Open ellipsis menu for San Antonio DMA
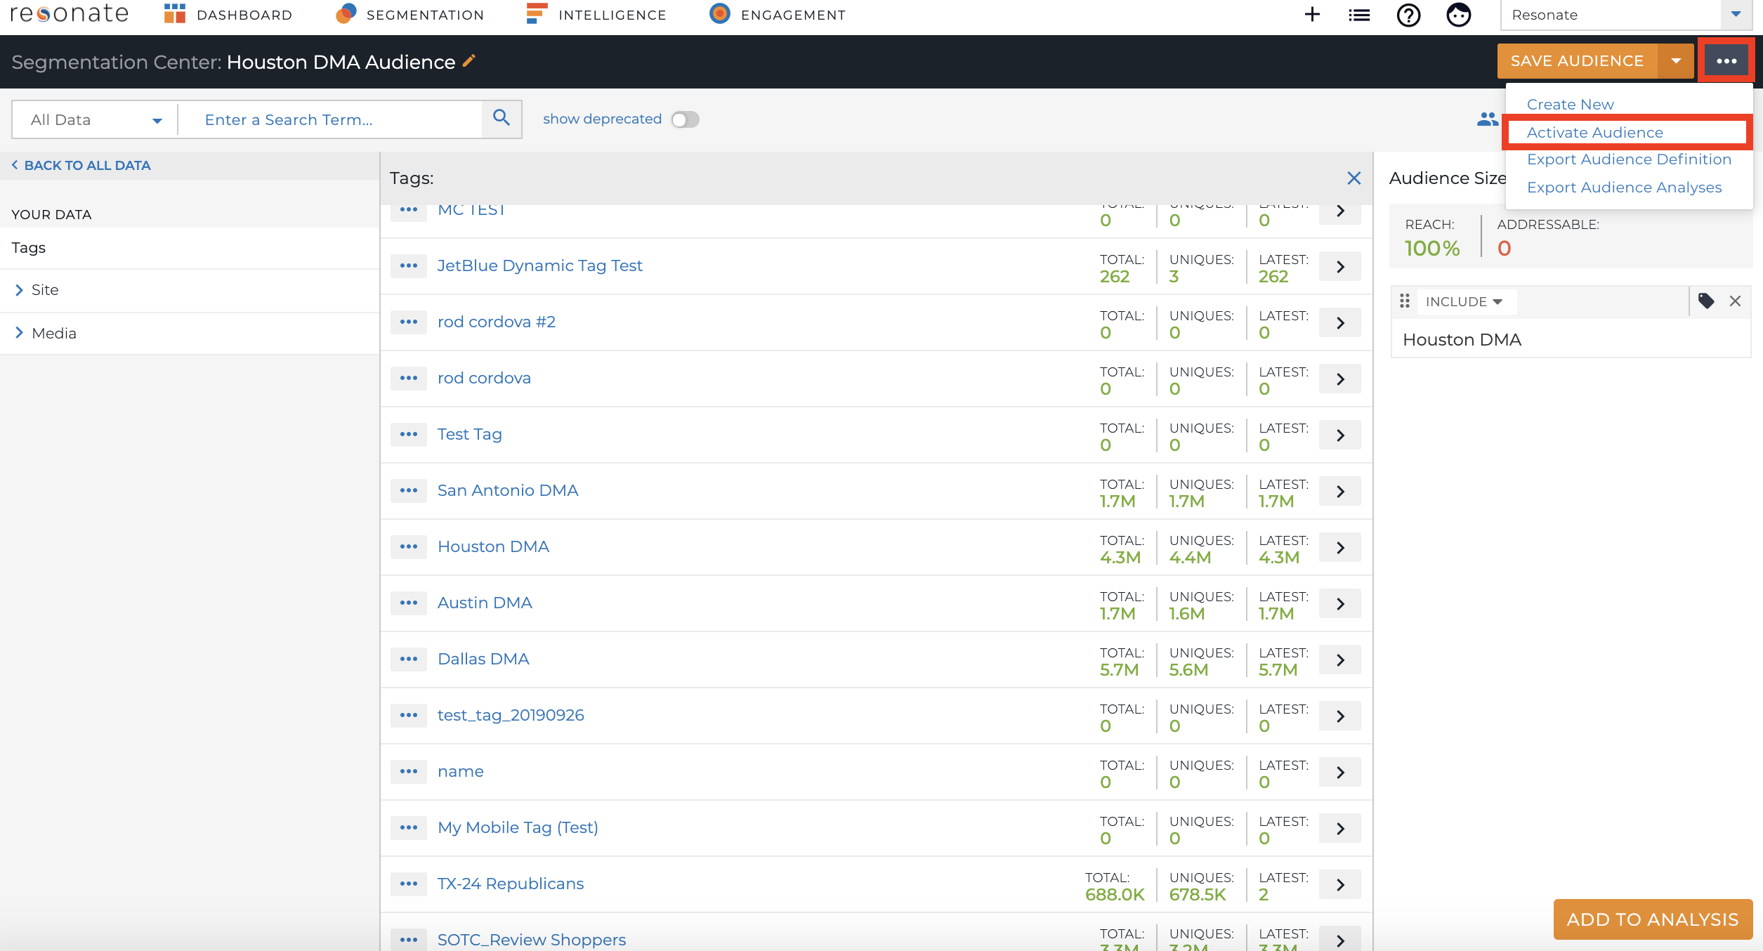This screenshot has width=1763, height=951. pyautogui.click(x=409, y=491)
